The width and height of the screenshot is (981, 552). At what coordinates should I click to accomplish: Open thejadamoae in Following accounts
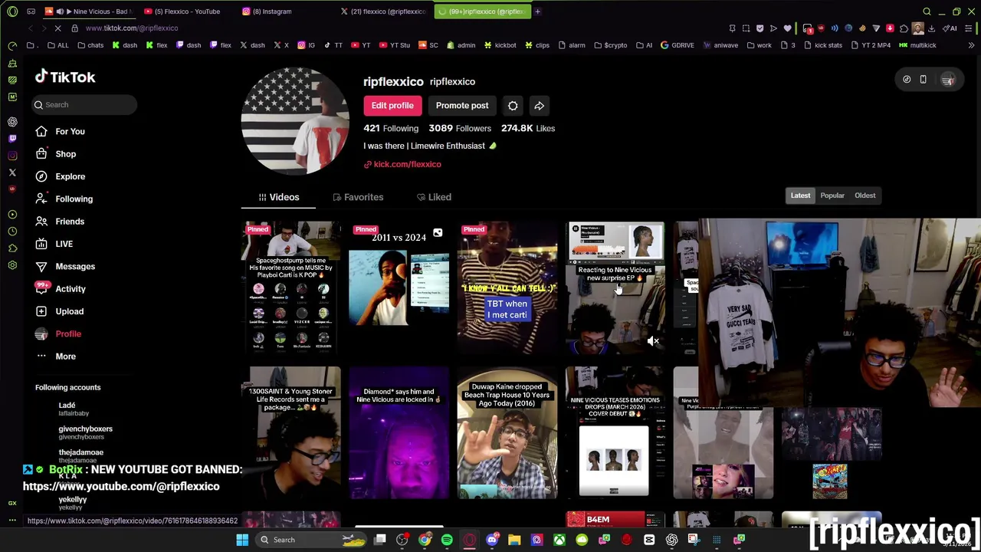tap(81, 455)
